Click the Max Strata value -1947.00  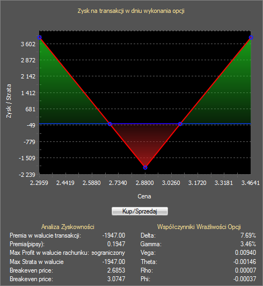pyautogui.click(x=114, y=262)
